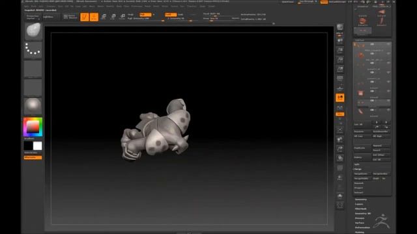The height and width of the screenshot is (234, 417).
Task: Expand the Split section
Action: pos(357,164)
